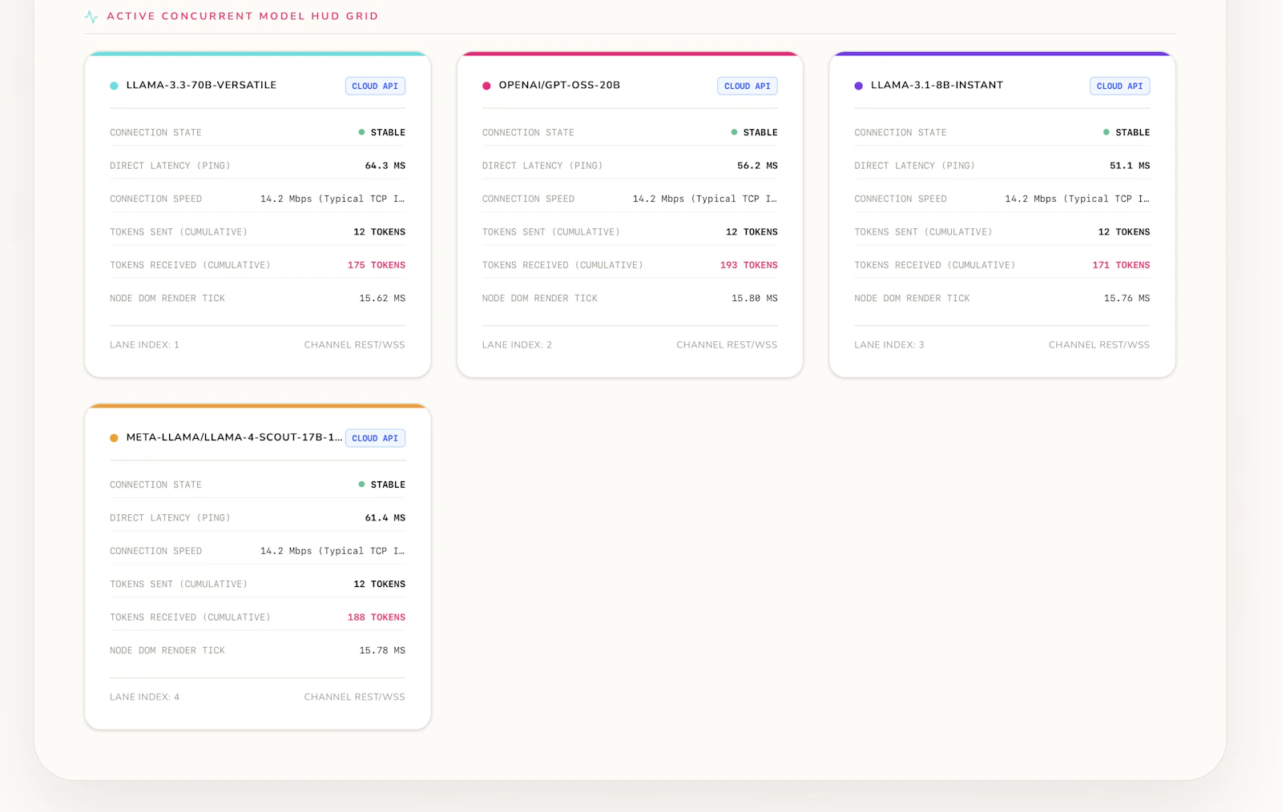Click the Connection State label in the META-LLAMA scout card
The width and height of the screenshot is (1282, 812).
point(155,484)
